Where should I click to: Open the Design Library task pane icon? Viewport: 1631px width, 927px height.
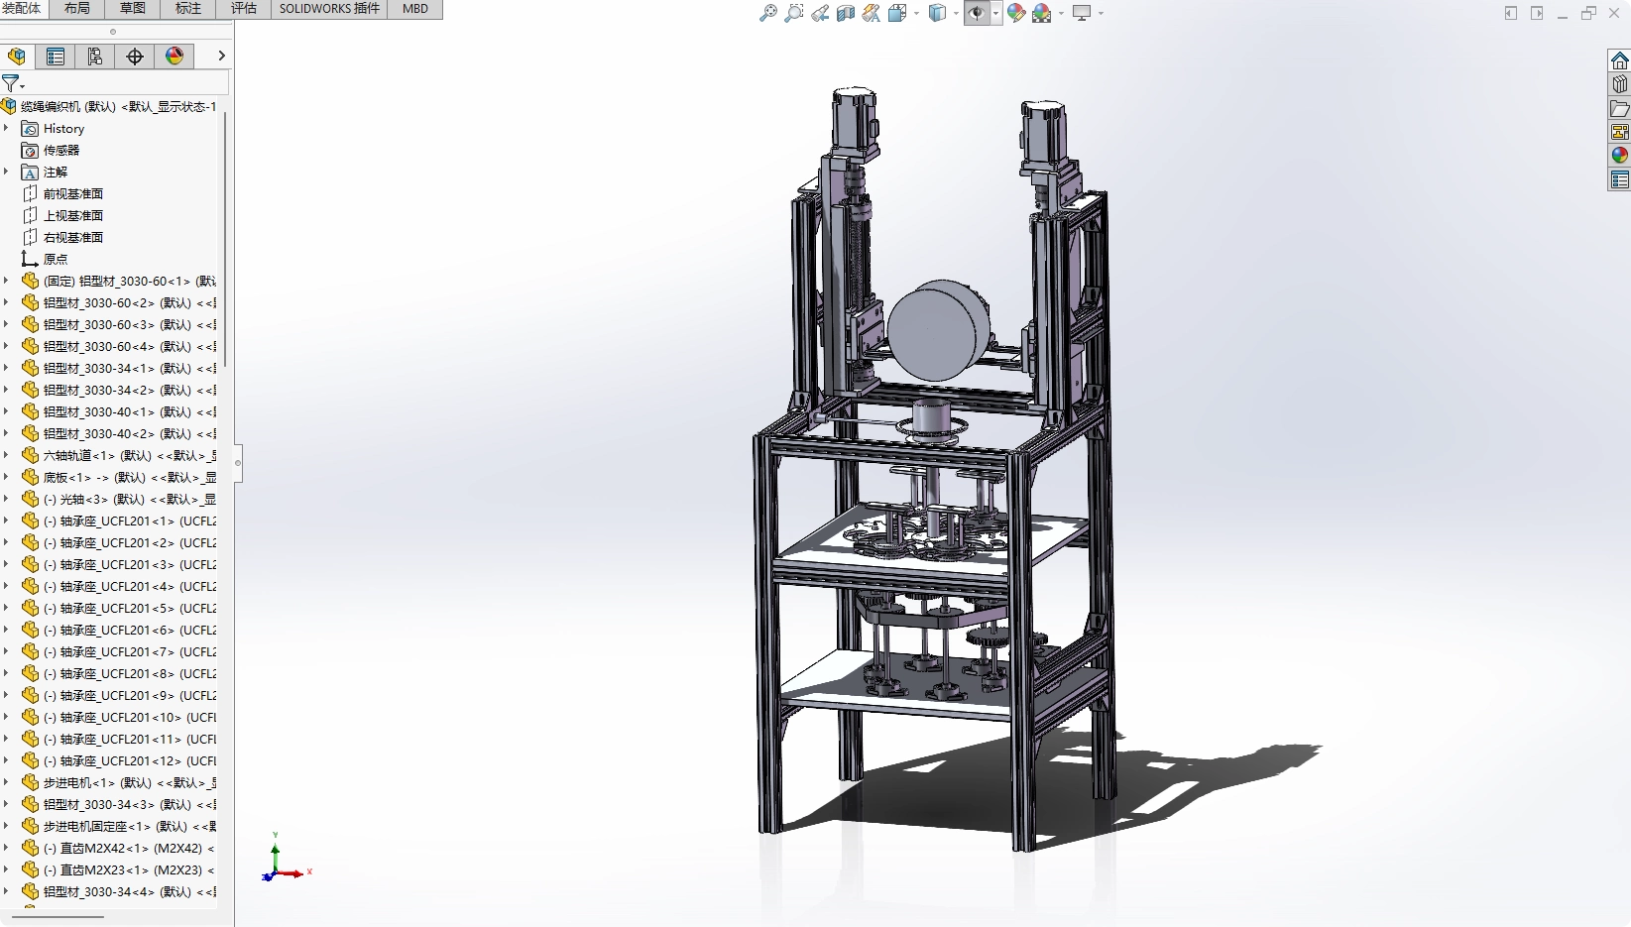click(1620, 84)
